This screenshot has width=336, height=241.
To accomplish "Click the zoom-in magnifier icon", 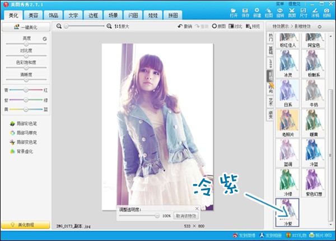I will pos(109,26).
